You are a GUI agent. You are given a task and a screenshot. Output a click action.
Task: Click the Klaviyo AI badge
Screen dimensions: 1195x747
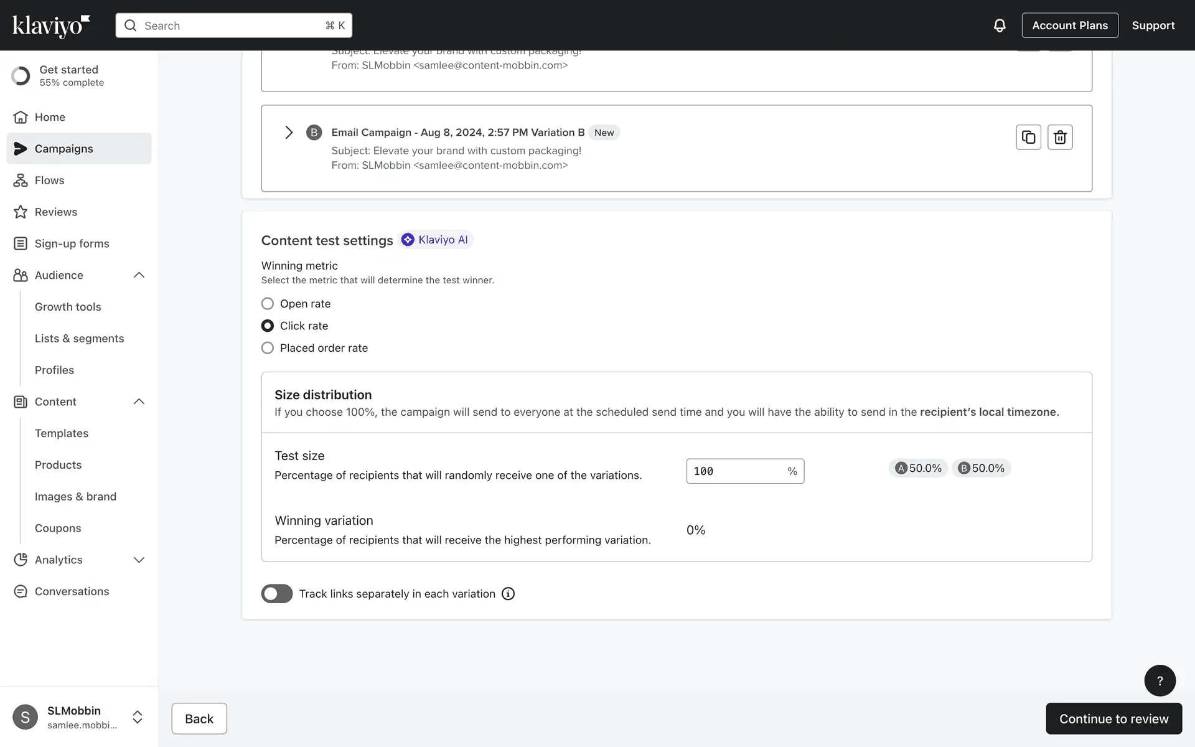(x=435, y=240)
